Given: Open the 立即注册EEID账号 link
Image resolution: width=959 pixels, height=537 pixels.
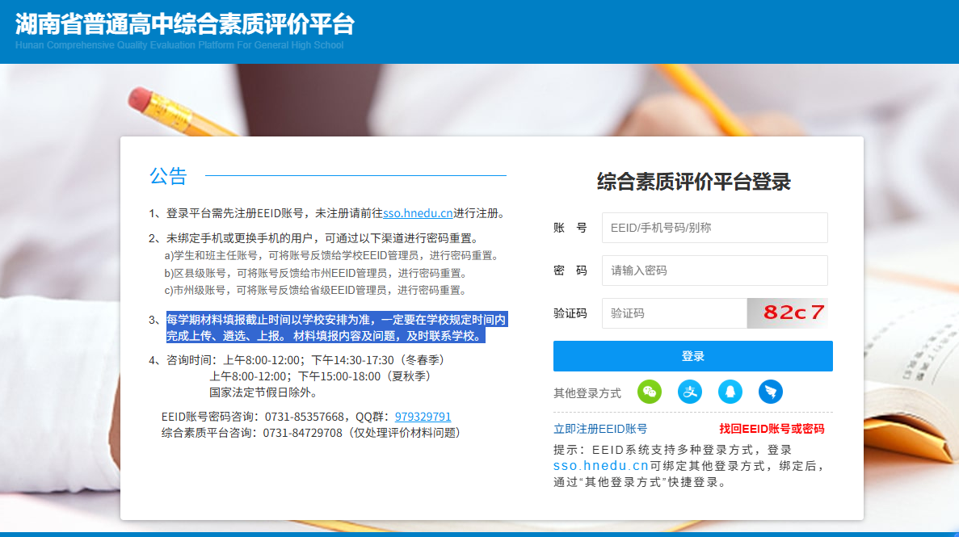Looking at the screenshot, I should (x=600, y=429).
